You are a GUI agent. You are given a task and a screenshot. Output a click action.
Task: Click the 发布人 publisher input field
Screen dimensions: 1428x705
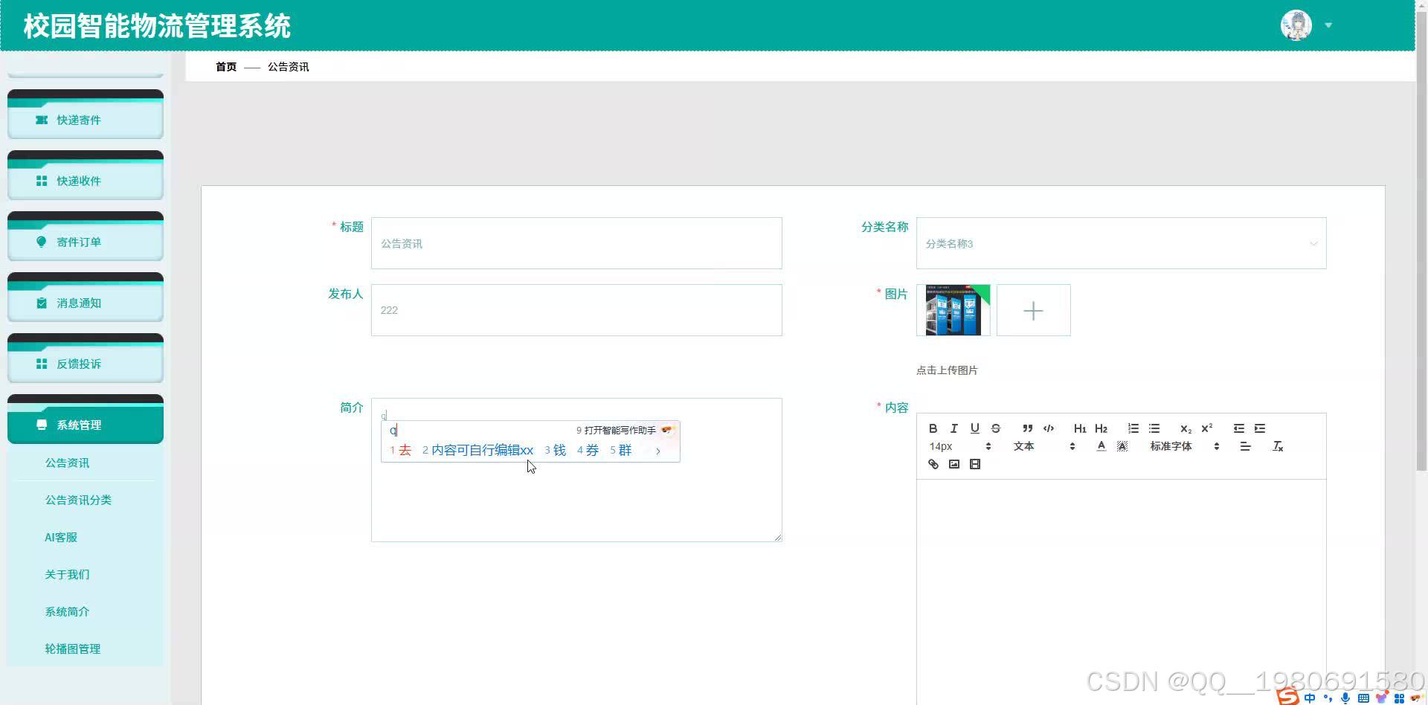tap(576, 310)
